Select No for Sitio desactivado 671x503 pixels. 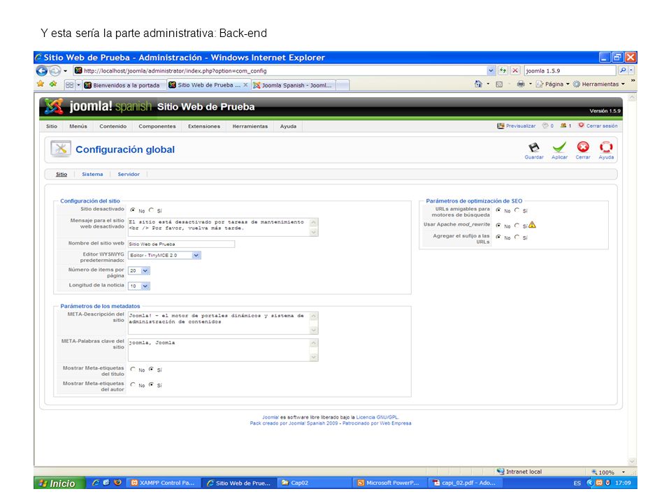click(x=133, y=210)
